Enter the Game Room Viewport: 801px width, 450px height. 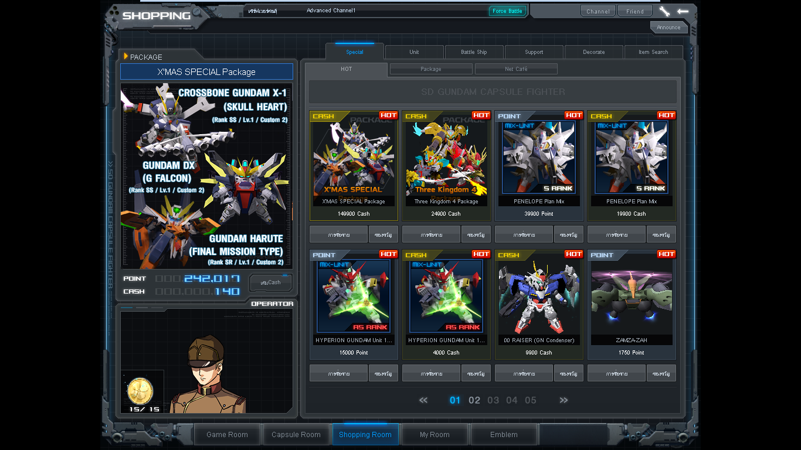(x=228, y=435)
